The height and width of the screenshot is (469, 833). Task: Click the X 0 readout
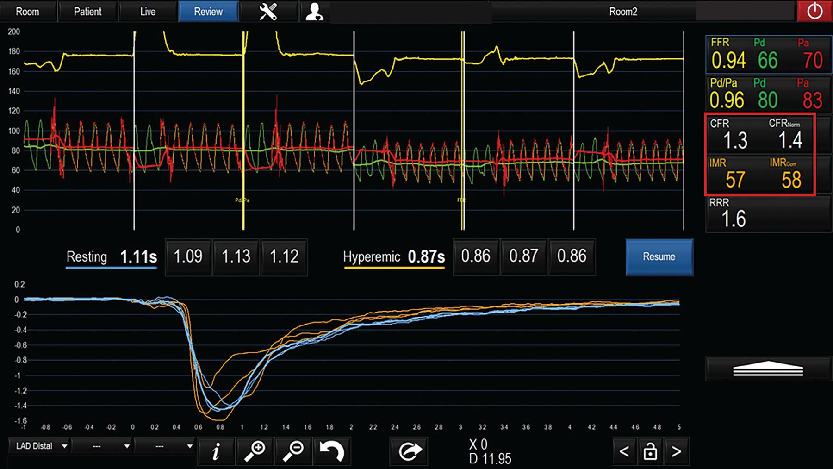pyautogui.click(x=478, y=444)
